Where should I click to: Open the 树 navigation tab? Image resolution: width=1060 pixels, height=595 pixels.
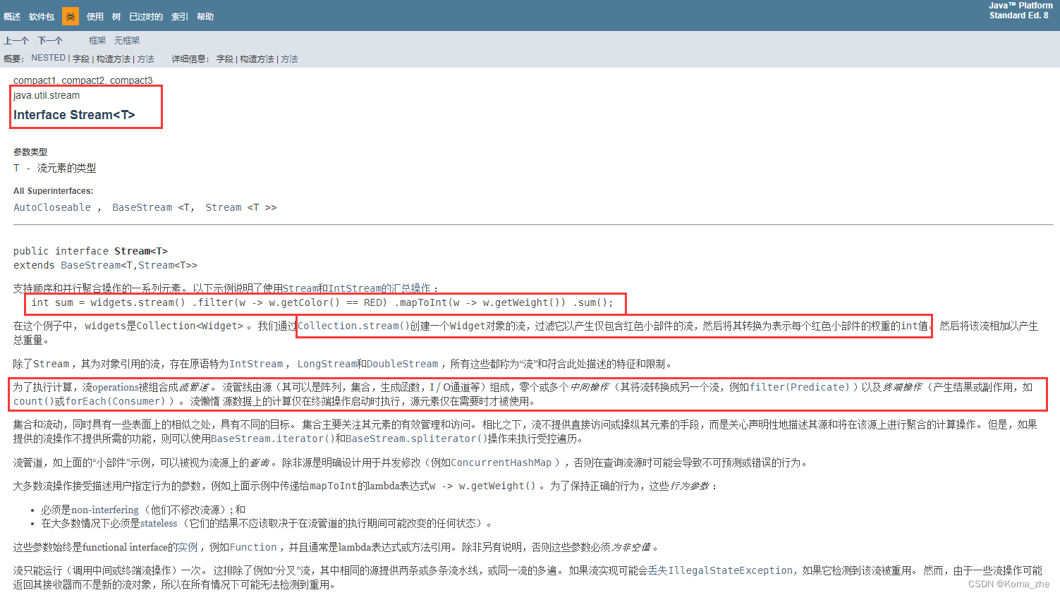(x=116, y=16)
